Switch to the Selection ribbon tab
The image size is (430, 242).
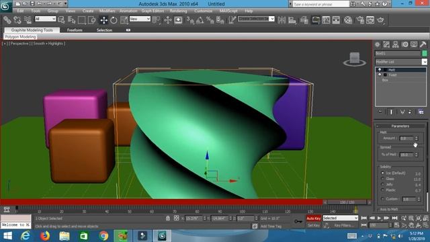[x=104, y=30]
